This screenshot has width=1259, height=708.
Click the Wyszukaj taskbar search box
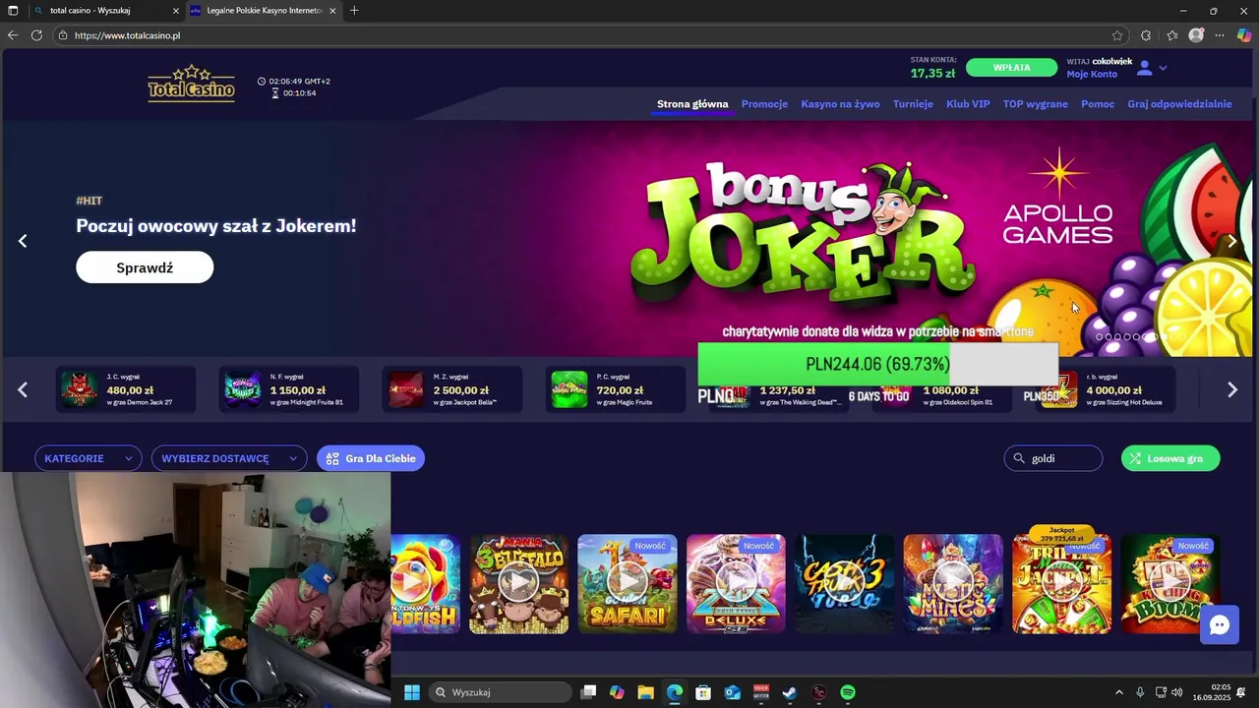coord(501,692)
